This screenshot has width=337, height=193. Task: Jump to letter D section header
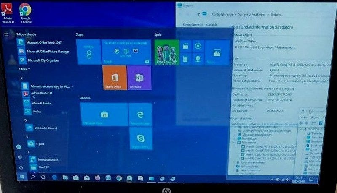click(25, 120)
